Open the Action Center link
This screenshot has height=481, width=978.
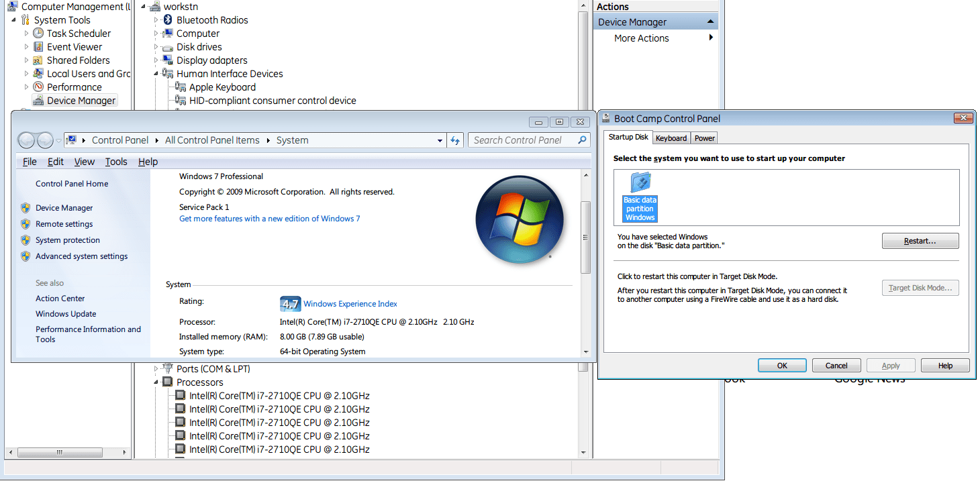tap(60, 299)
